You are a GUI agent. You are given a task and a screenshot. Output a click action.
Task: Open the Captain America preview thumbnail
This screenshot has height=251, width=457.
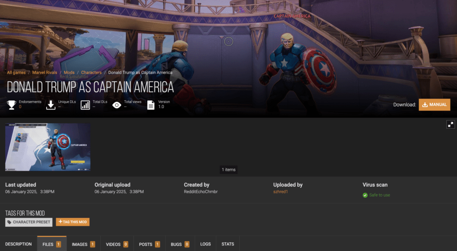pos(48,147)
